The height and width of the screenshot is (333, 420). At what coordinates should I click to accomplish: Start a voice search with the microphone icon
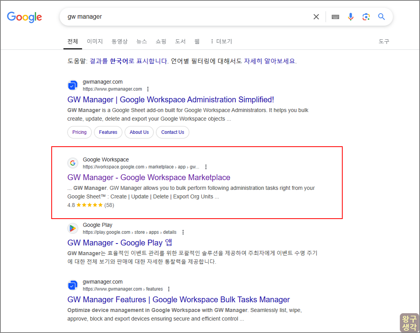click(350, 17)
